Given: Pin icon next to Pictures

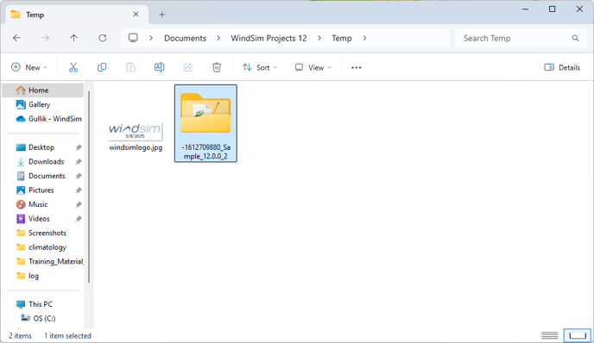Looking at the screenshot, I should coord(79,190).
